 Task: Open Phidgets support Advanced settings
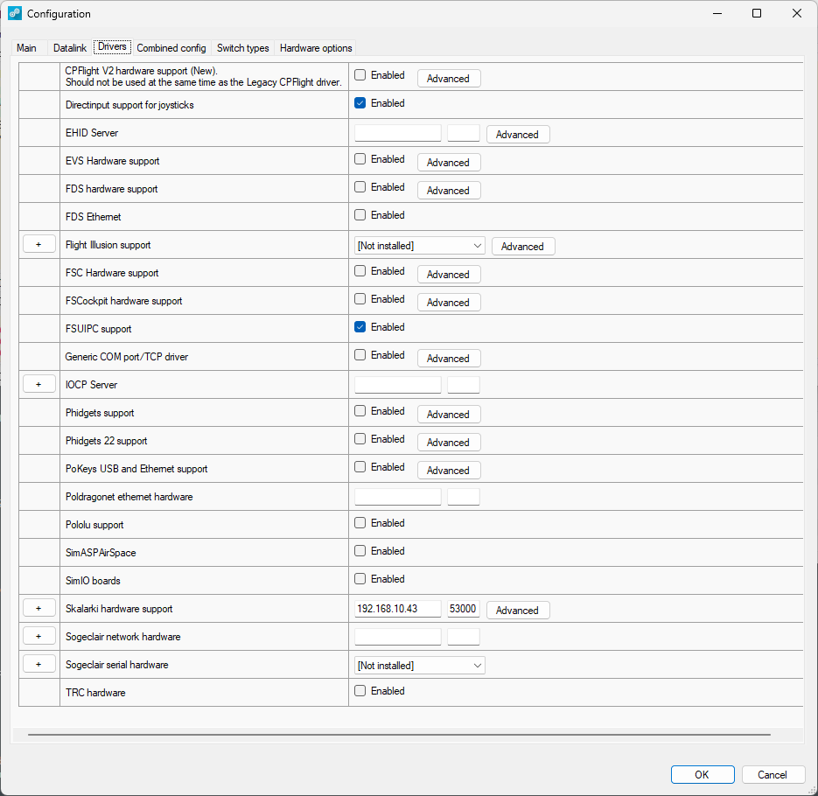click(x=449, y=415)
